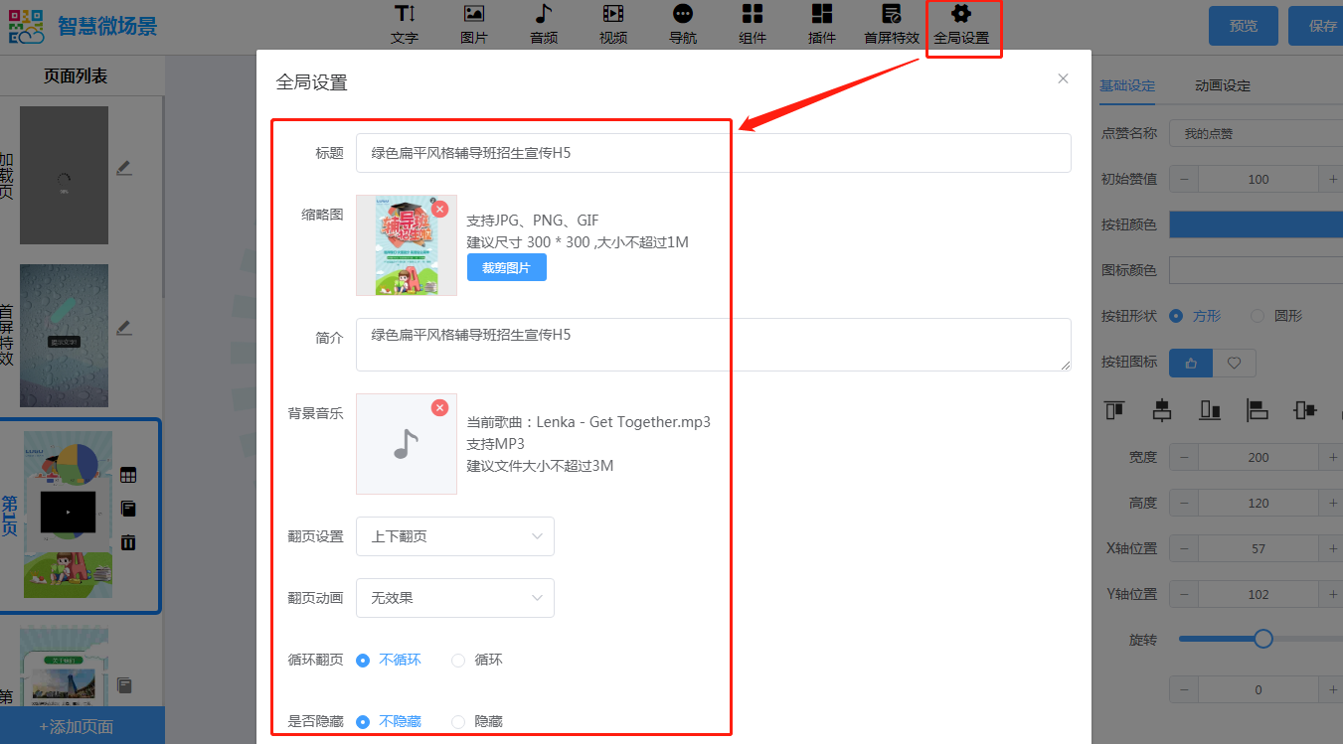Select 圆形 round button shape
Image resolution: width=1343 pixels, height=744 pixels.
pos(1258,316)
